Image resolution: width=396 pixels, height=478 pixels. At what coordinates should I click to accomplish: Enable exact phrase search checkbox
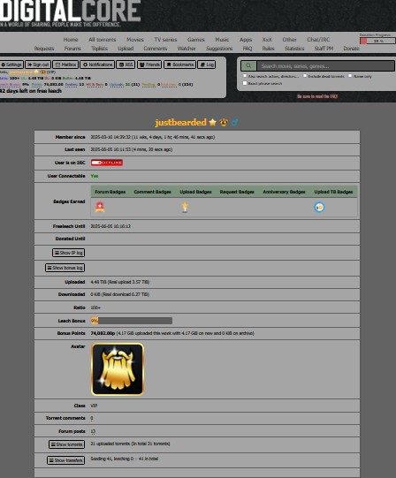245,83
